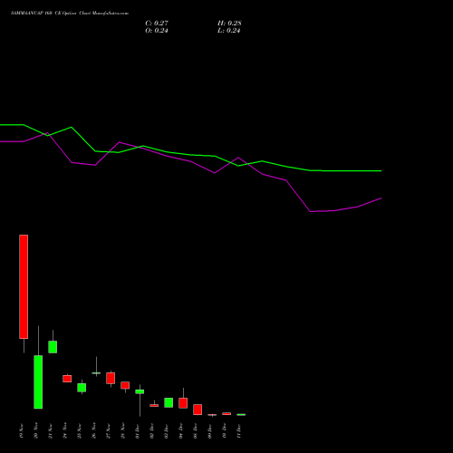Select the 01 Dec date label
The width and height of the screenshot is (453, 453).
click(137, 431)
